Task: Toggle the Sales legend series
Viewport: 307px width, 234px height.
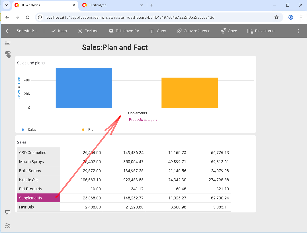Action: (32, 130)
